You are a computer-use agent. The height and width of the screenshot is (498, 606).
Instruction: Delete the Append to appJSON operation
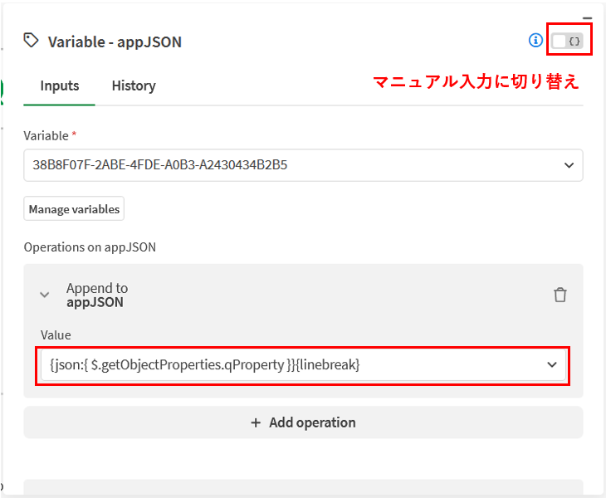pyautogui.click(x=560, y=295)
